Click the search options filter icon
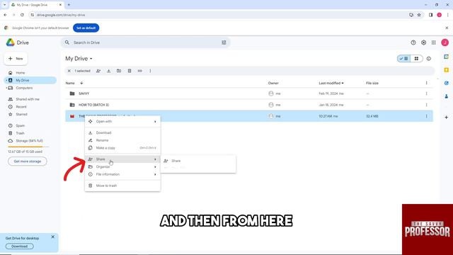The width and height of the screenshot is (453, 255). point(224,42)
